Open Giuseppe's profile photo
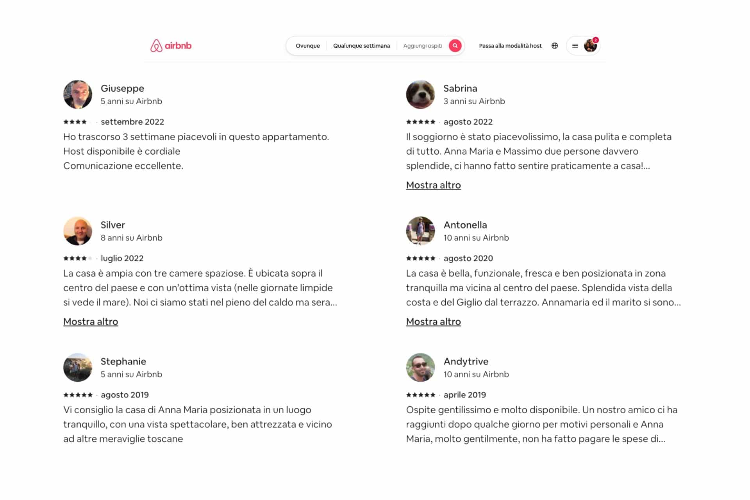The width and height of the screenshot is (750, 500). [x=78, y=95]
